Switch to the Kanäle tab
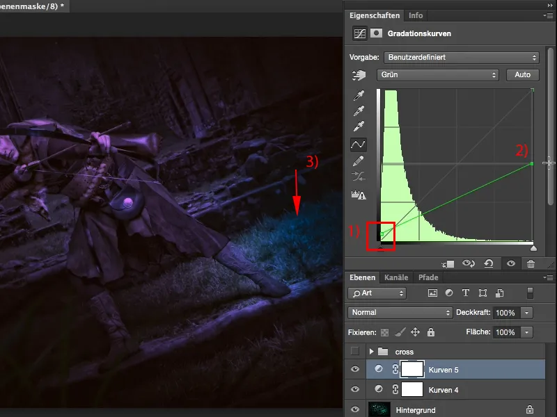Viewport: 557px width, 417px height. [396, 277]
